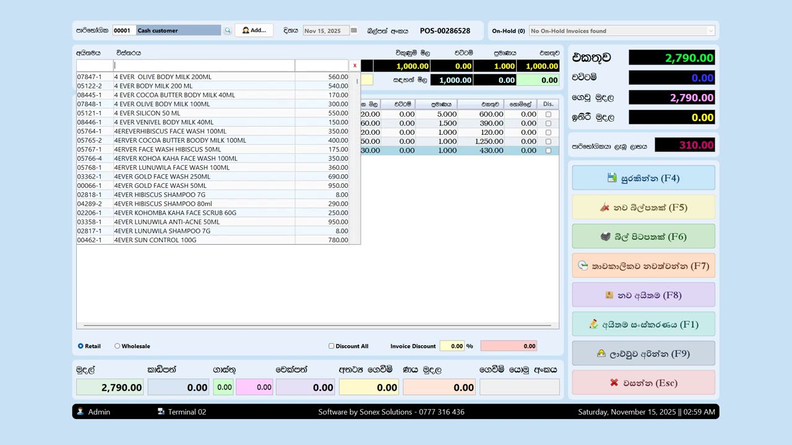Click the payment reference number field
The image size is (792, 445).
point(519,388)
